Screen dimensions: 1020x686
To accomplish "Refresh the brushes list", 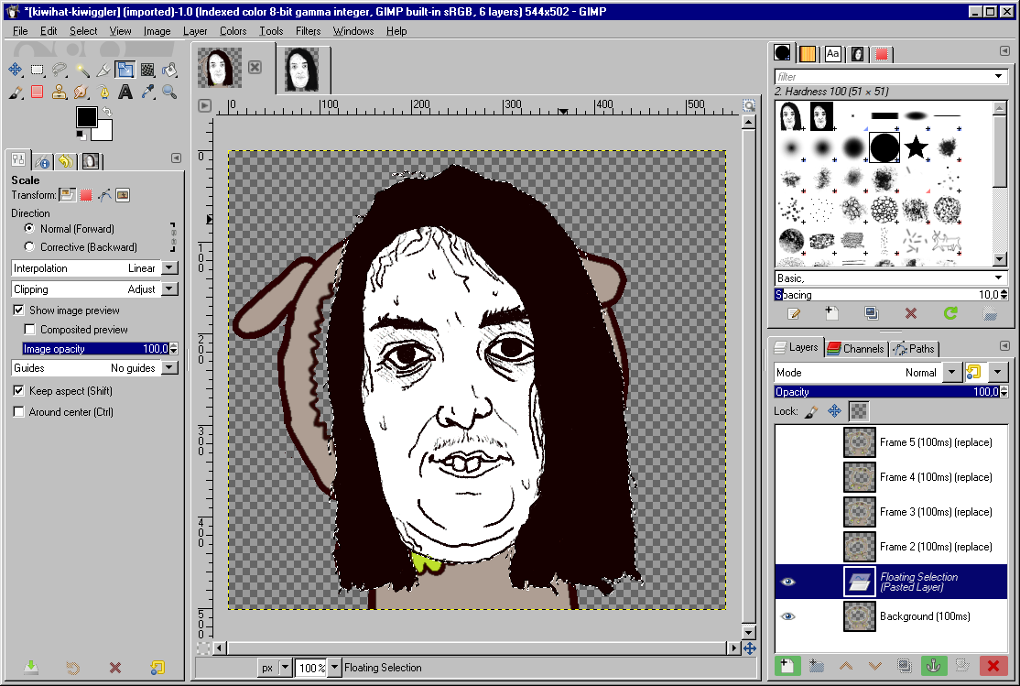I will pos(950,314).
